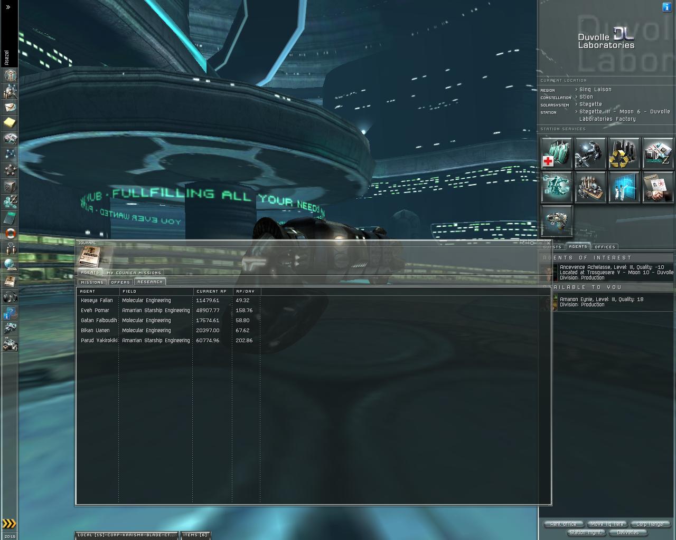Open the Channels chat people icon
Viewport: 676px width, 540px height.
pyautogui.click(x=11, y=249)
